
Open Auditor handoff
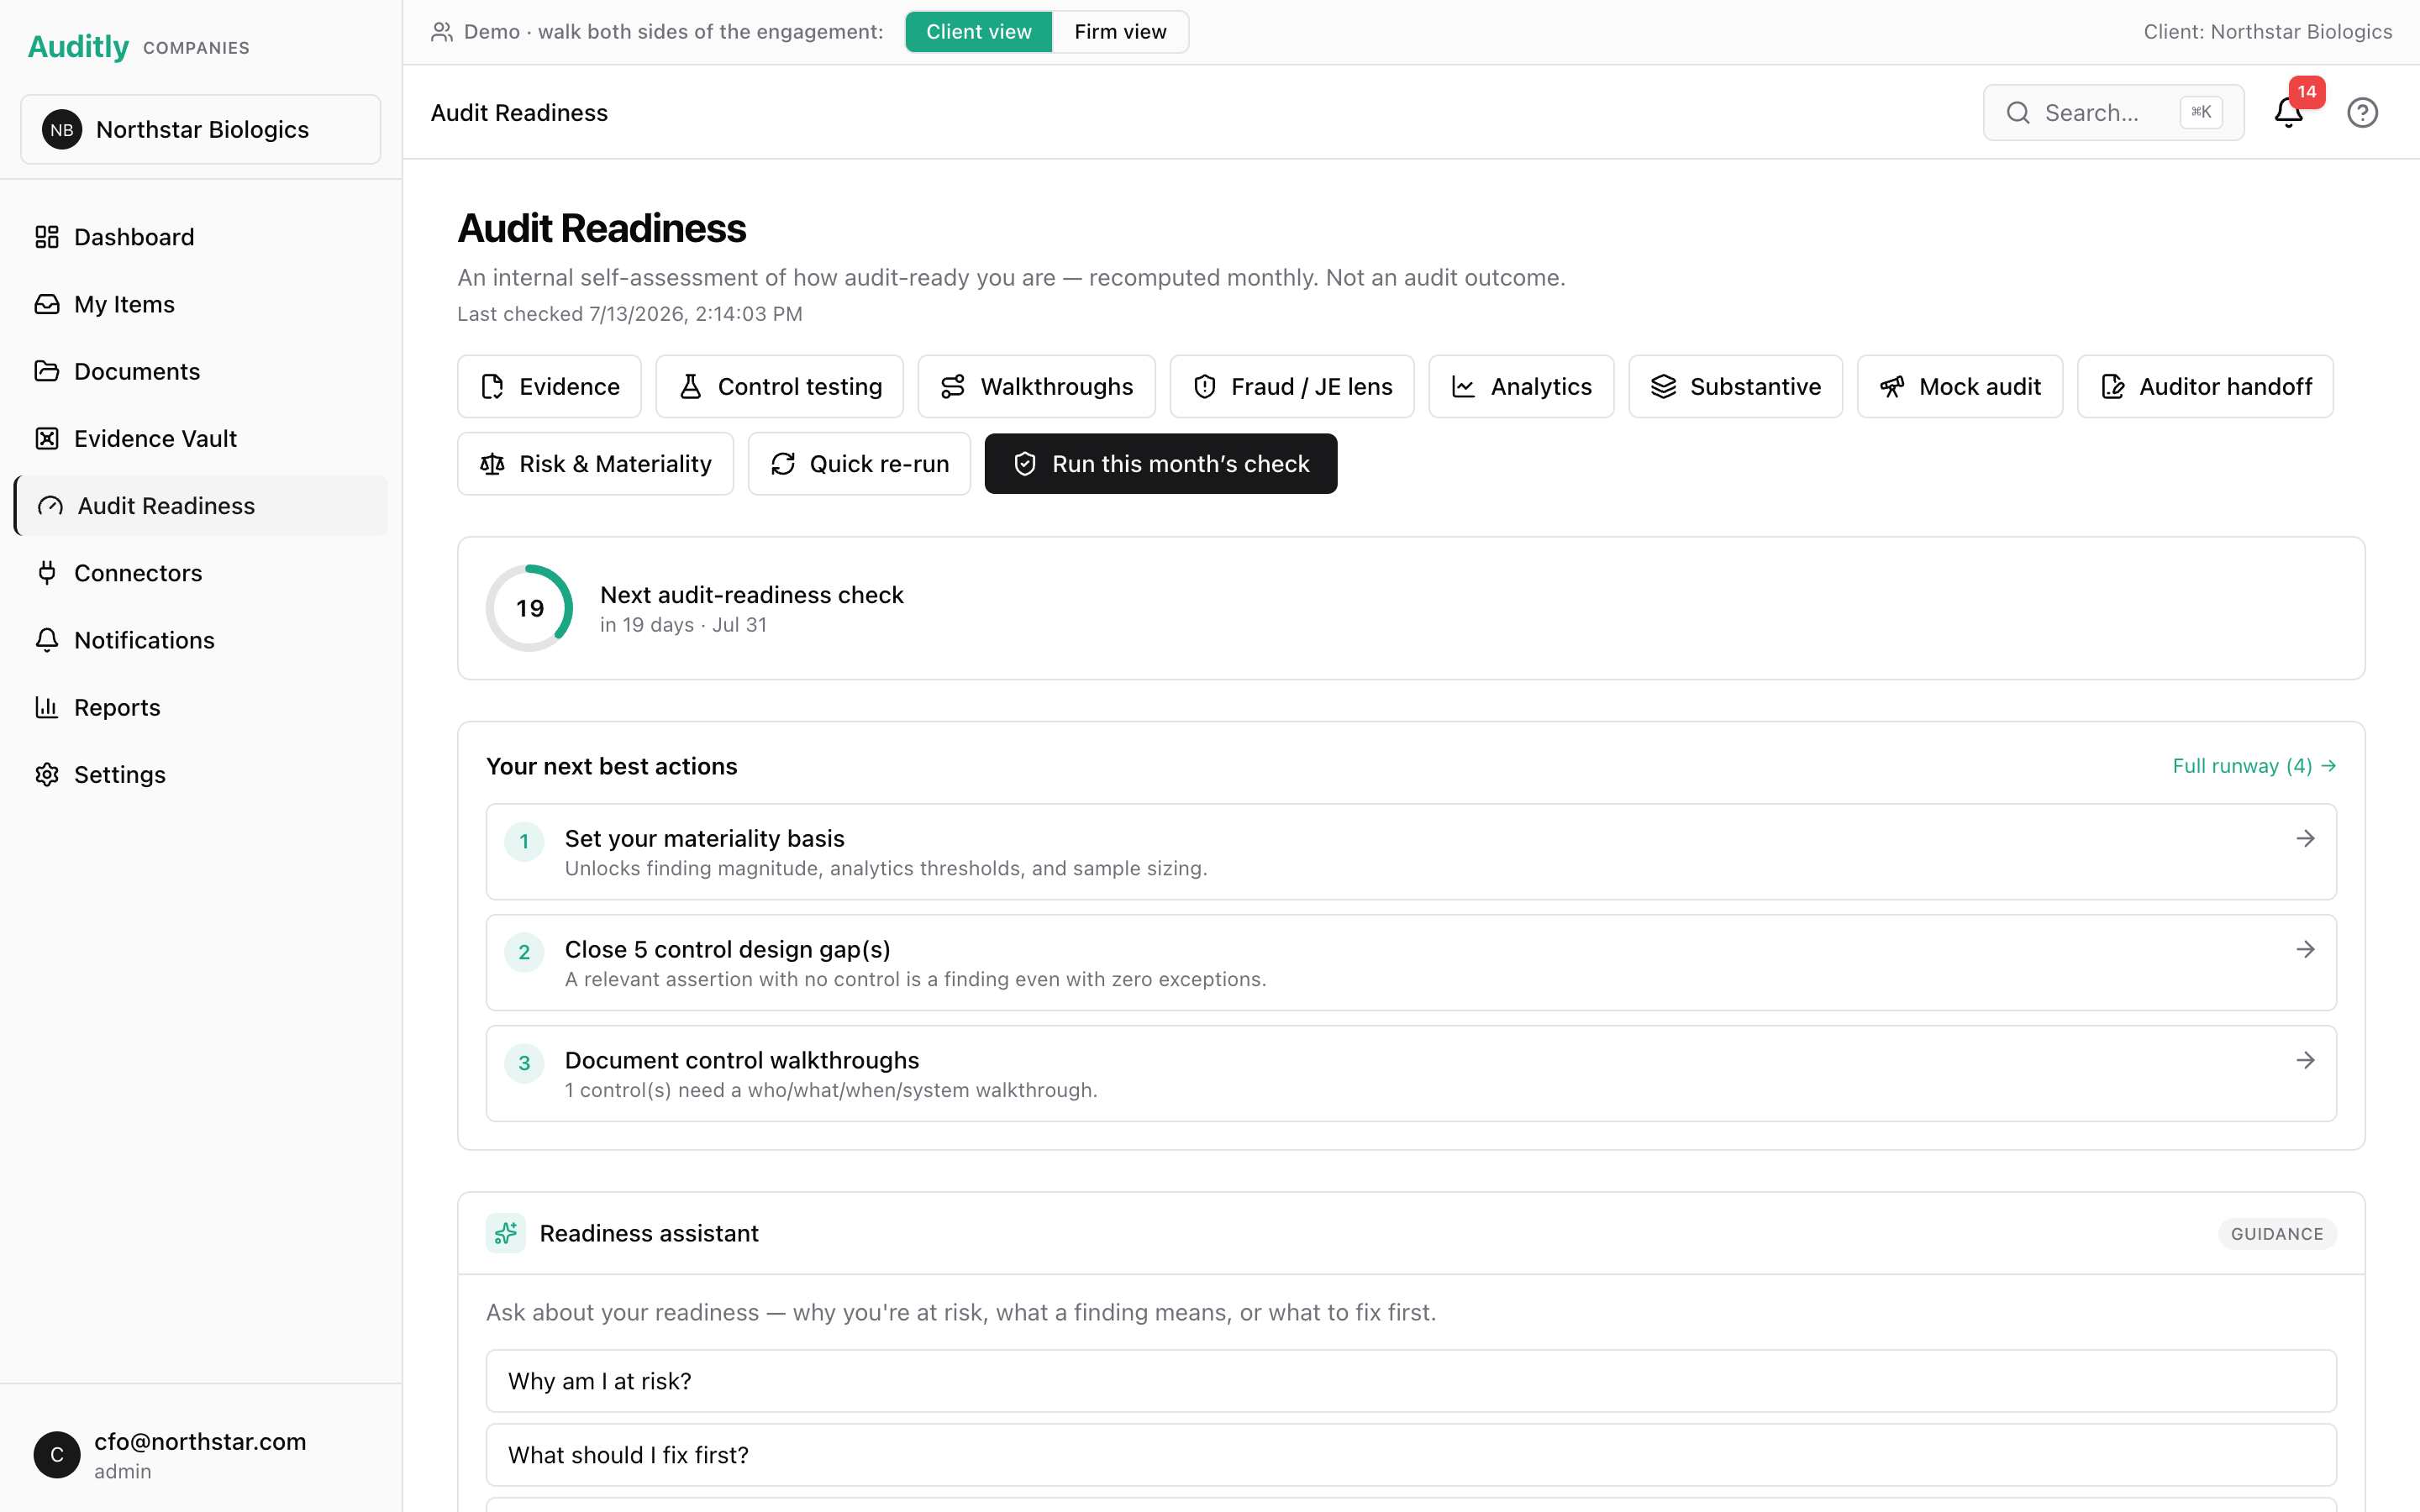[x=2205, y=387]
